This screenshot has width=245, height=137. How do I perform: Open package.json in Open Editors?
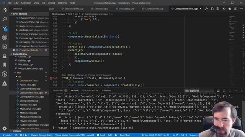click(26, 30)
